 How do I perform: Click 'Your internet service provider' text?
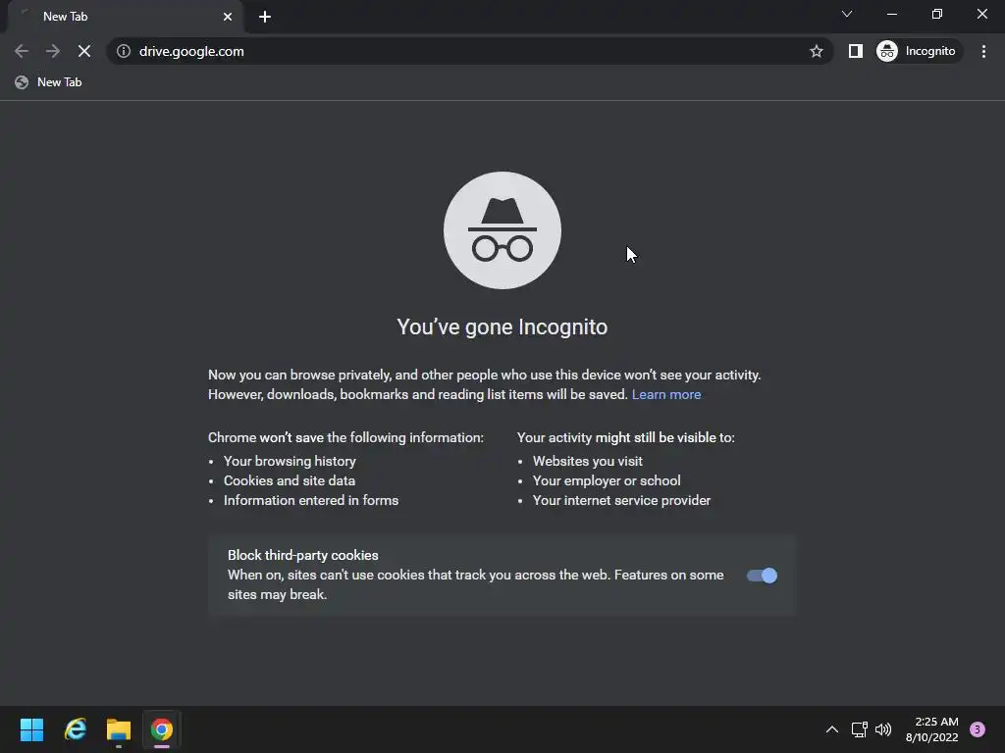(x=621, y=501)
